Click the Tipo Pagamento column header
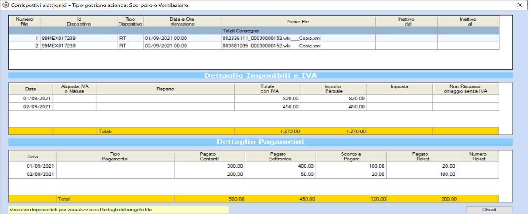529x215 pixels. (x=115, y=156)
